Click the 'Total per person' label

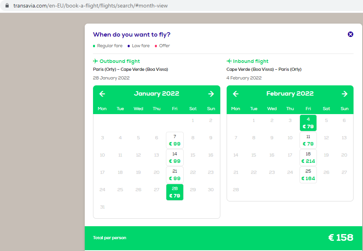110,238
